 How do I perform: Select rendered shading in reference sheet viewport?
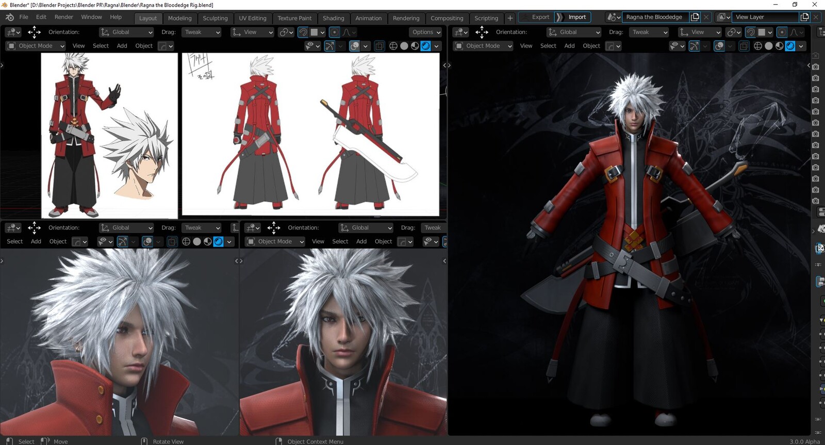coord(426,46)
